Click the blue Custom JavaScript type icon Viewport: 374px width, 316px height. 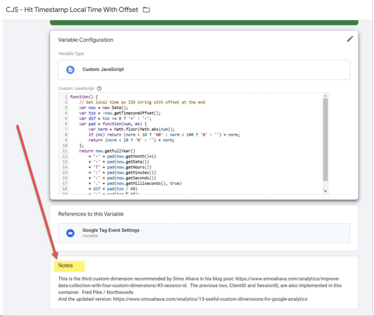[x=70, y=69]
